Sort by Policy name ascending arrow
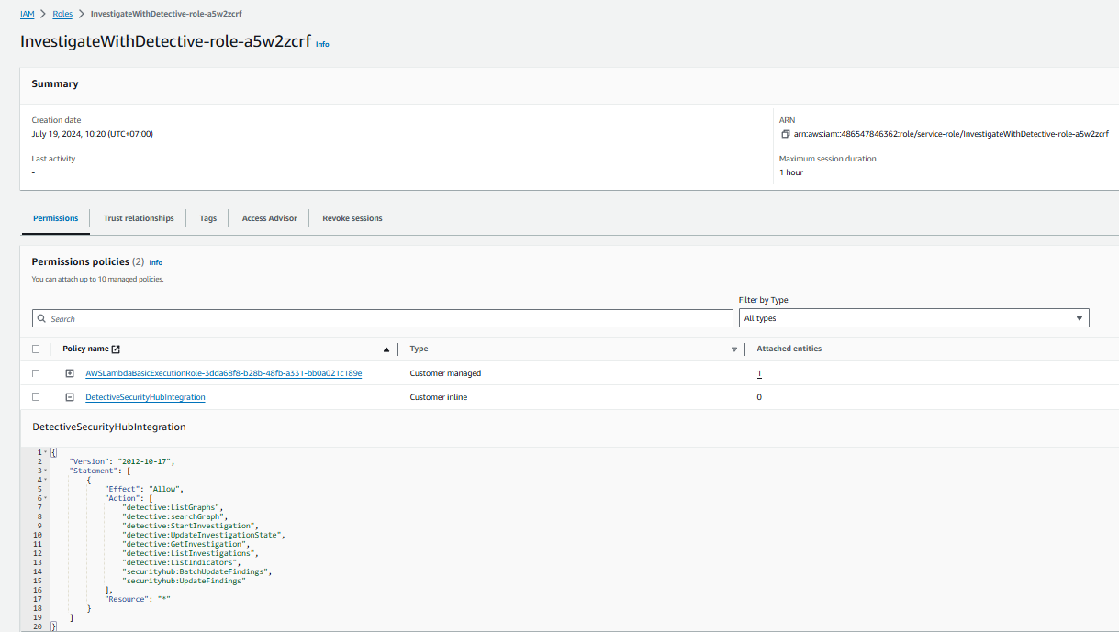Viewport: 1119px width, 632px height. [x=386, y=349]
